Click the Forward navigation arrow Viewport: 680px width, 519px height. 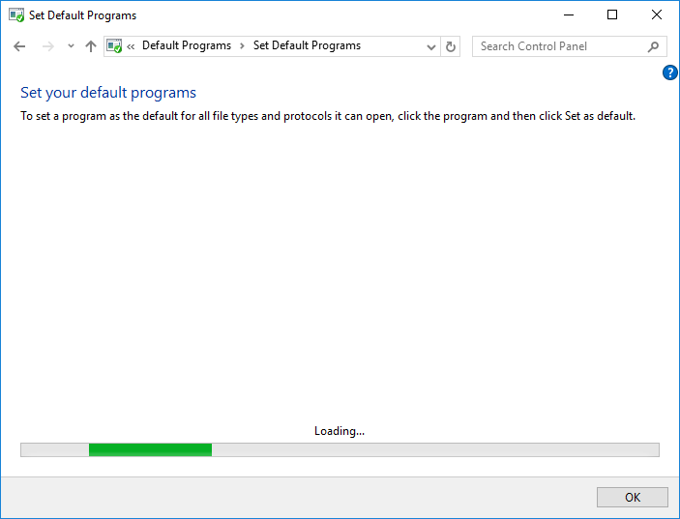point(47,46)
